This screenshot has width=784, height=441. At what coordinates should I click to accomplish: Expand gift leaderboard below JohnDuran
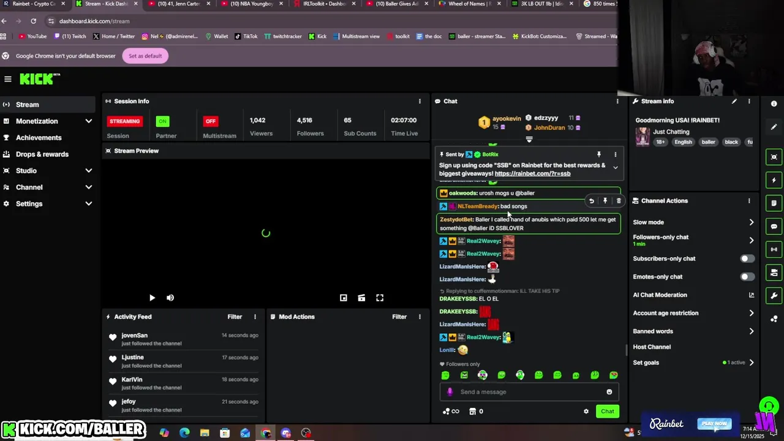pyautogui.click(x=529, y=140)
